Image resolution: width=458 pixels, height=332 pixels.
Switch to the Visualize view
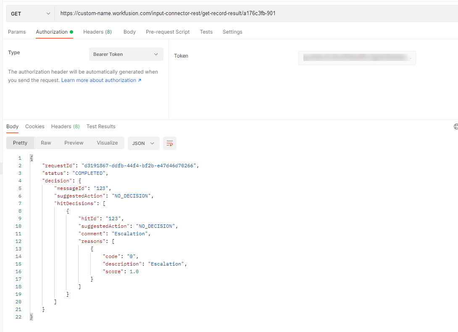pyautogui.click(x=107, y=143)
